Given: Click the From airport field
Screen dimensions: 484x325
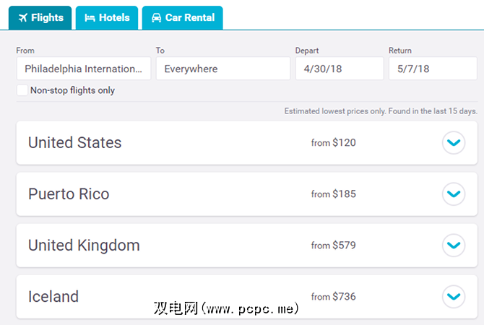Looking at the screenshot, I should point(83,69).
